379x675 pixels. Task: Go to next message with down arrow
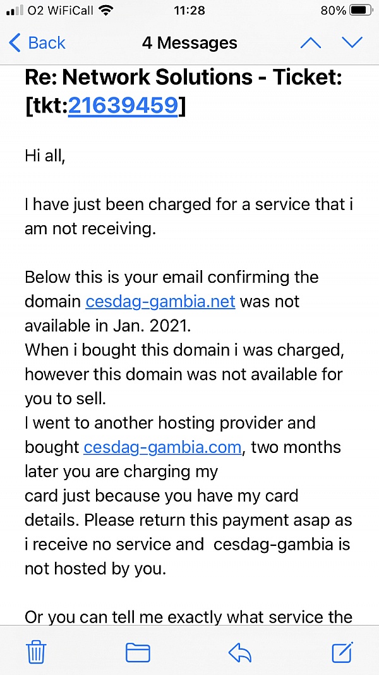pyautogui.click(x=352, y=43)
